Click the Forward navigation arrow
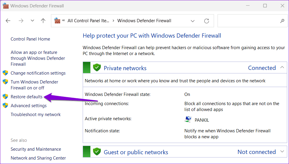This screenshot has height=164, width=289. coord(21,21)
